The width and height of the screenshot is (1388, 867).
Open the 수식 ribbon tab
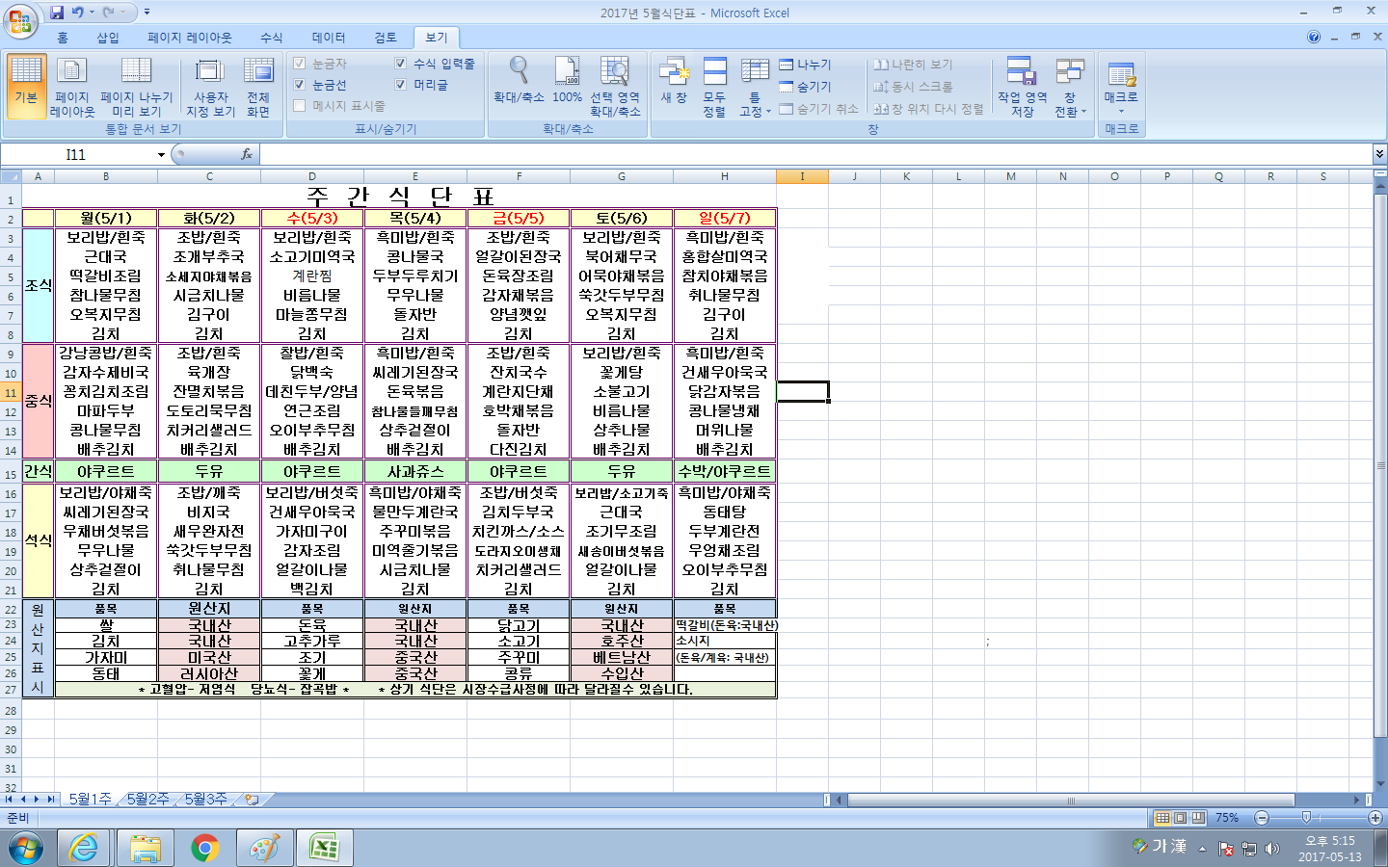pyautogui.click(x=272, y=38)
